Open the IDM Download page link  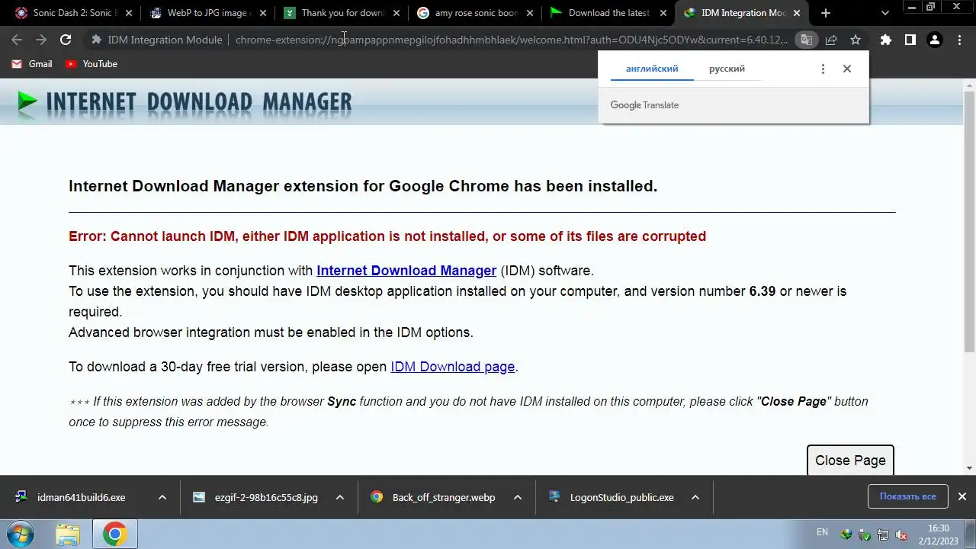pos(453,367)
